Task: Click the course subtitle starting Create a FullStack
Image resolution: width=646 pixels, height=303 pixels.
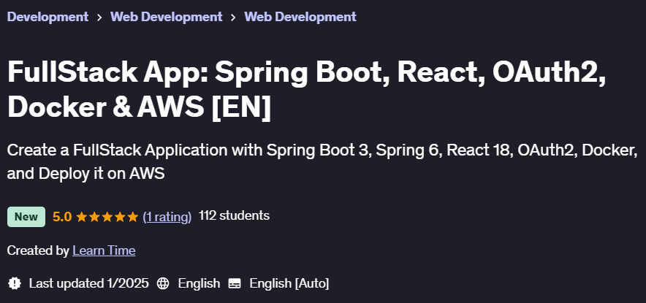Action: 322,162
